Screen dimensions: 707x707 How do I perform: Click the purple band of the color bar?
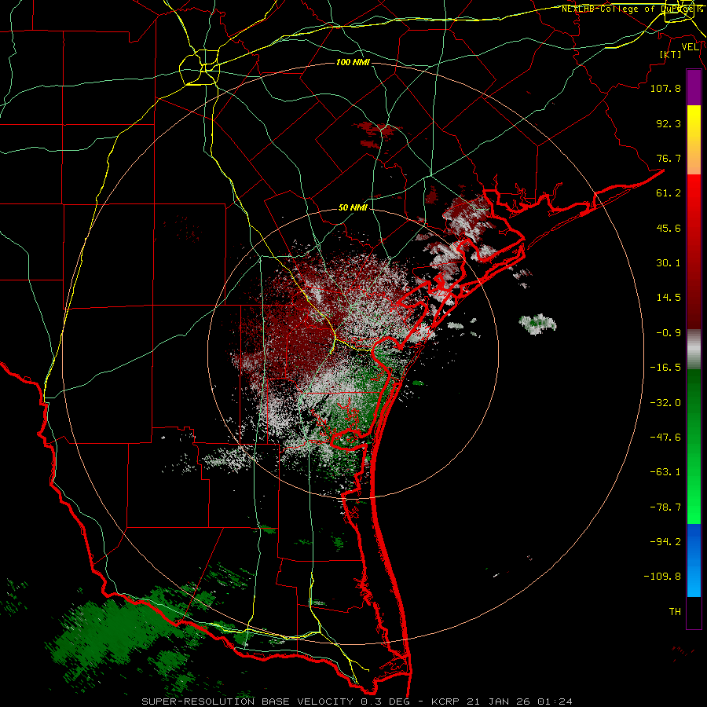coord(694,88)
